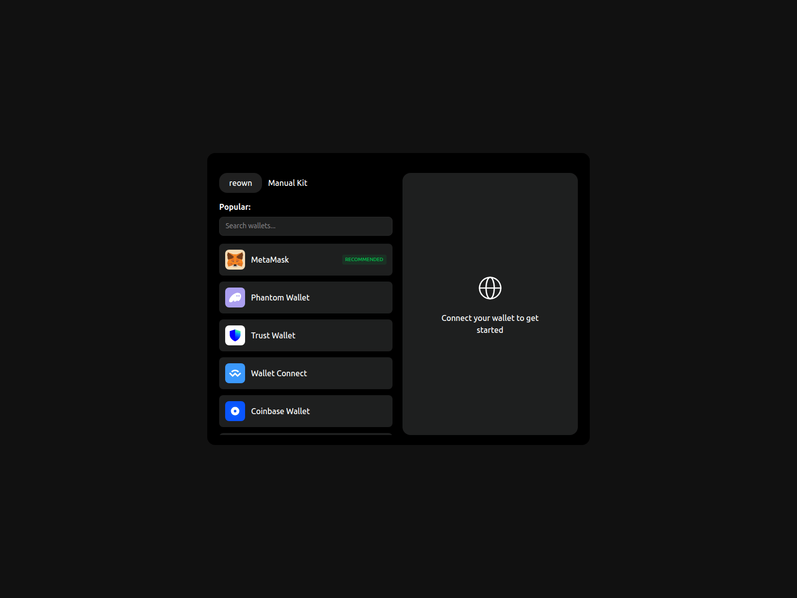Screen dimensions: 797x598
Task: Click the Trust Wallet shield icon
Action: 235,335
